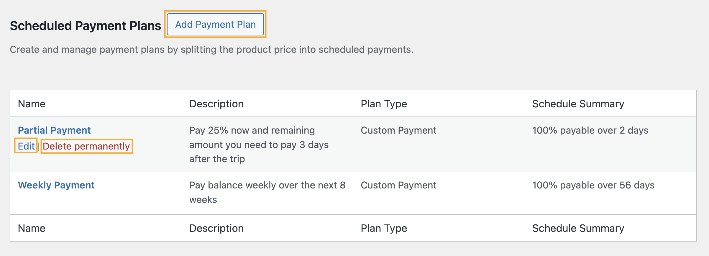
Task: Click the top Plan Type column header
Action: tap(384, 104)
